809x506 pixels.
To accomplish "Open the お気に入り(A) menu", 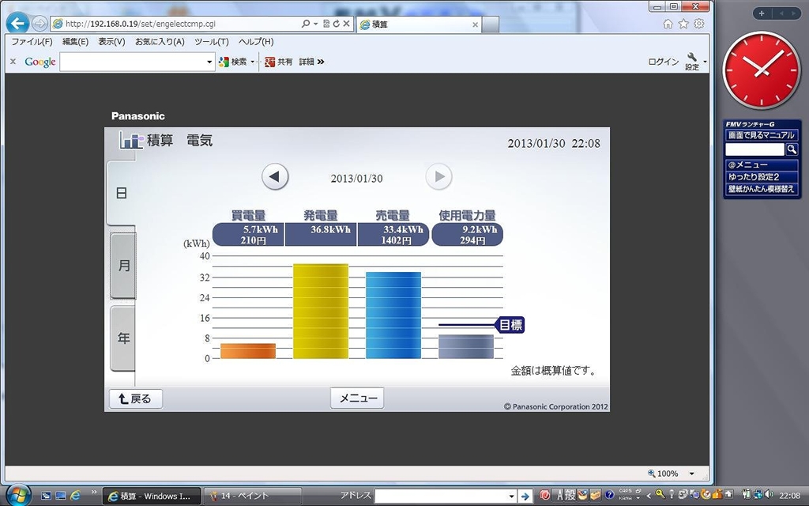I will pos(160,42).
